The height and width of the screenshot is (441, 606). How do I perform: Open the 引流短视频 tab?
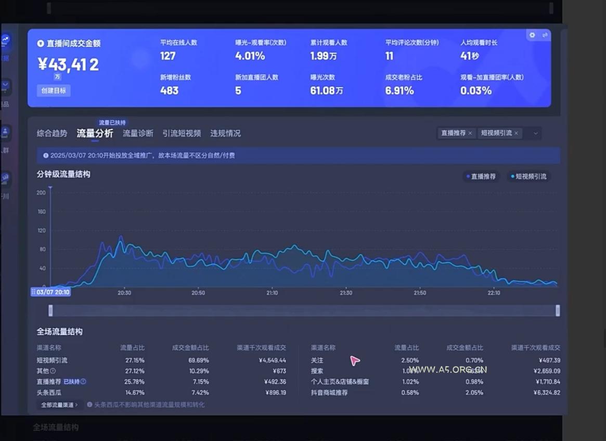tap(182, 134)
